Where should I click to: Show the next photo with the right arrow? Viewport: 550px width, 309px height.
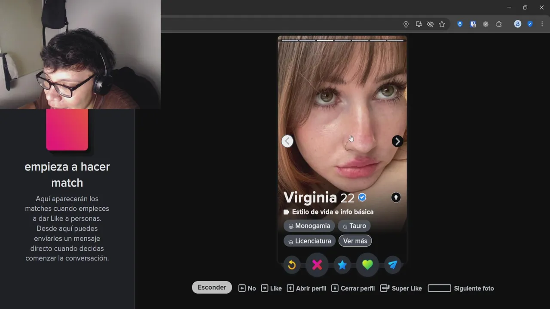[x=397, y=141]
